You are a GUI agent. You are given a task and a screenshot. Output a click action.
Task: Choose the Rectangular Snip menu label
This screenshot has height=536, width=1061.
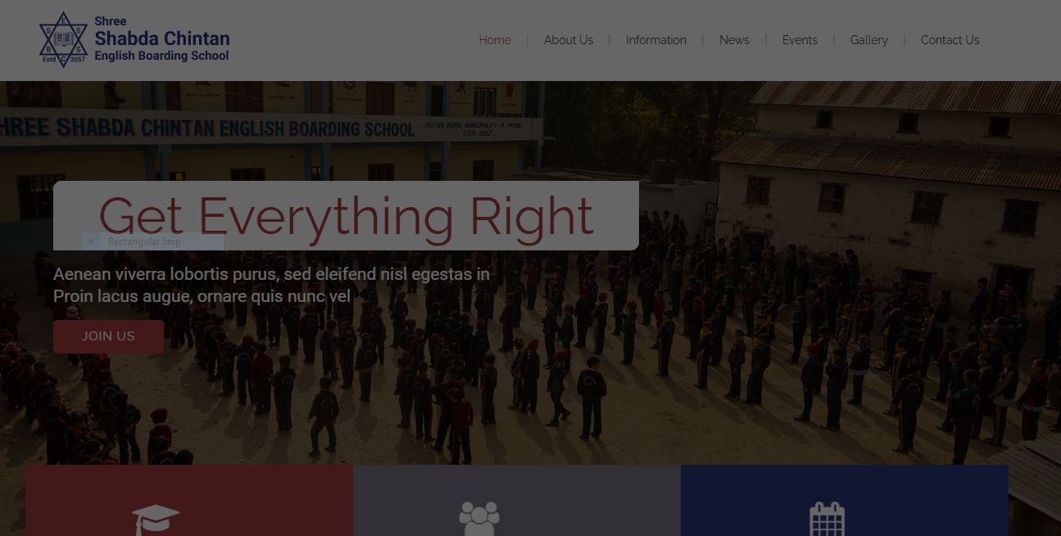(x=144, y=241)
